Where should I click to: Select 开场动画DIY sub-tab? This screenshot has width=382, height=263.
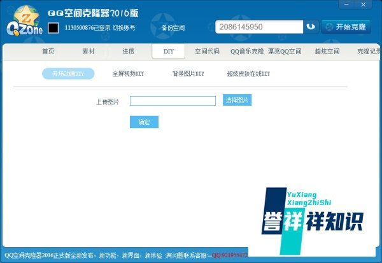(x=68, y=74)
